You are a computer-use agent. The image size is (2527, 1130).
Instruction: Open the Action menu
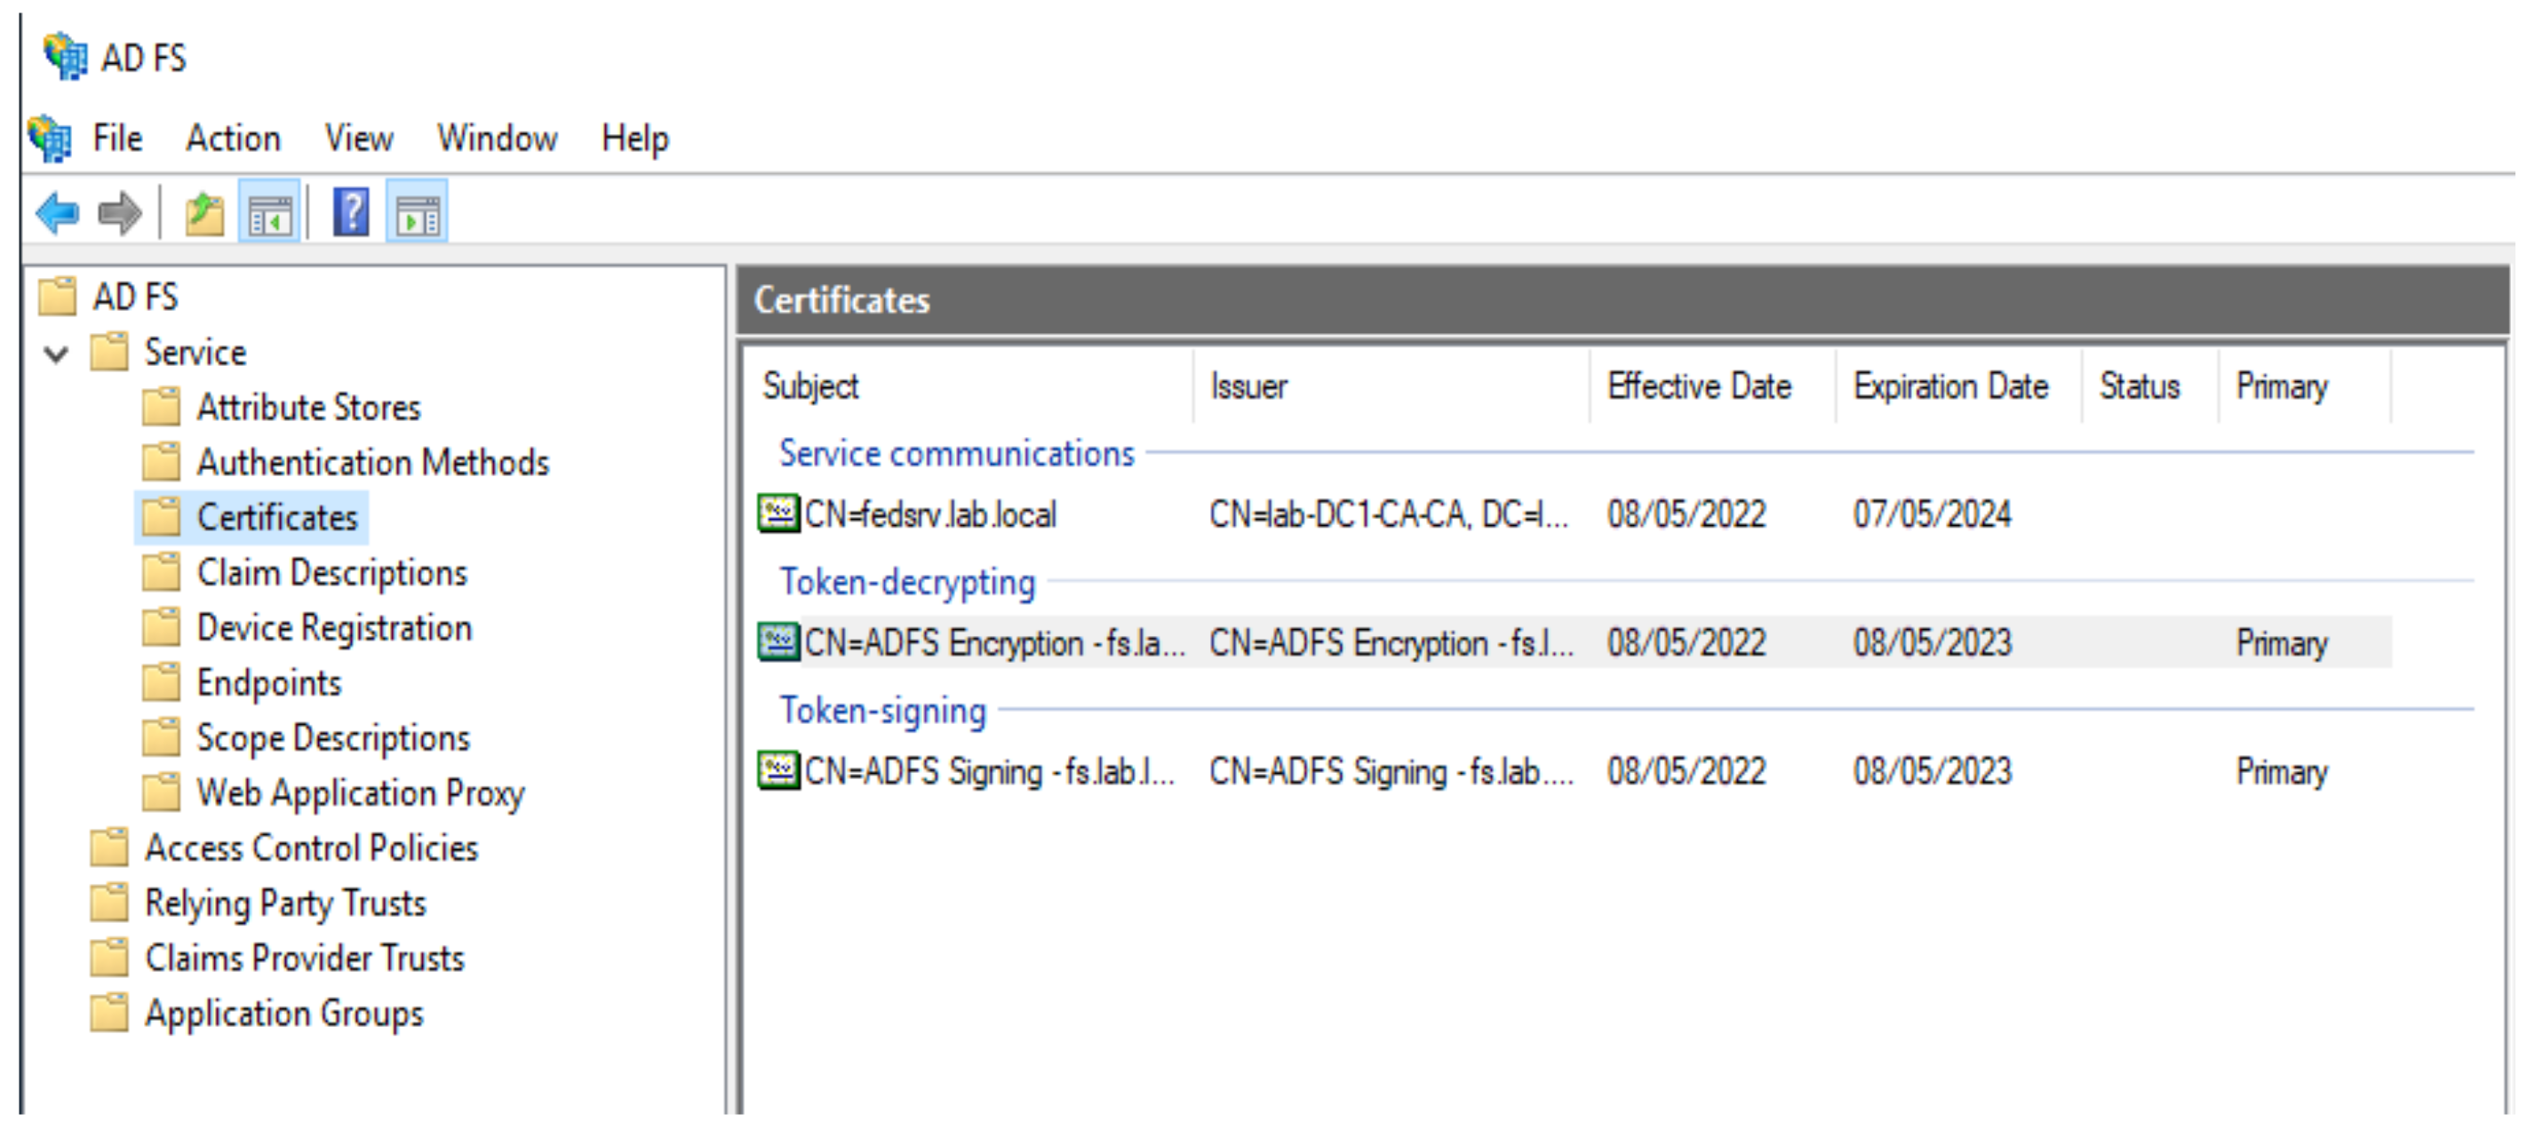234,139
